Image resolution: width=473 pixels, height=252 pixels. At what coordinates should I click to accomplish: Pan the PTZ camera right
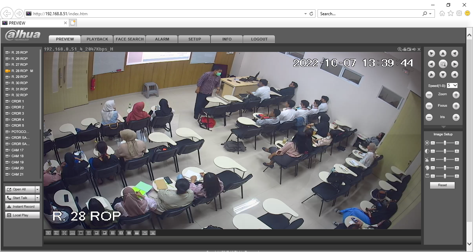[x=455, y=64]
